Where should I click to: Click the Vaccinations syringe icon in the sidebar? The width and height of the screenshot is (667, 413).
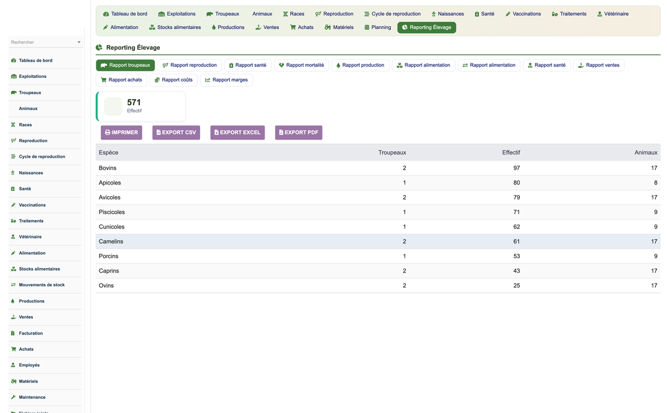13,205
